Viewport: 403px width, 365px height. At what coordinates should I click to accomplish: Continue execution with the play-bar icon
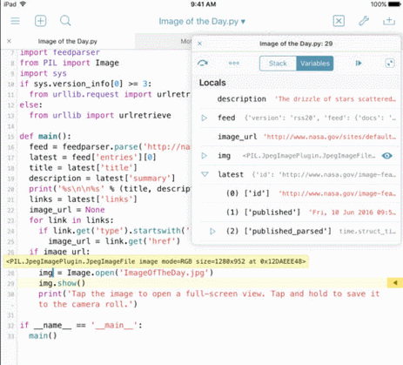click(359, 63)
